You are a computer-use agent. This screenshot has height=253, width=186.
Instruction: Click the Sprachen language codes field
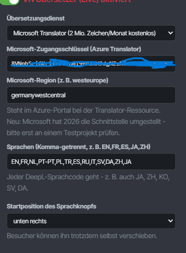click(x=91, y=161)
